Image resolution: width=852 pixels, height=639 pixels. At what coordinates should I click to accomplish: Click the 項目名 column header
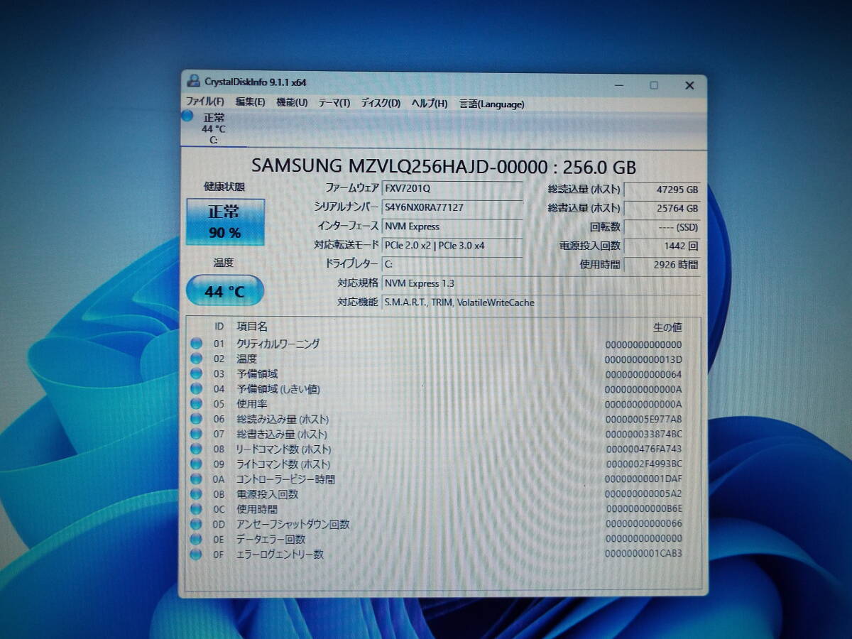click(x=252, y=327)
